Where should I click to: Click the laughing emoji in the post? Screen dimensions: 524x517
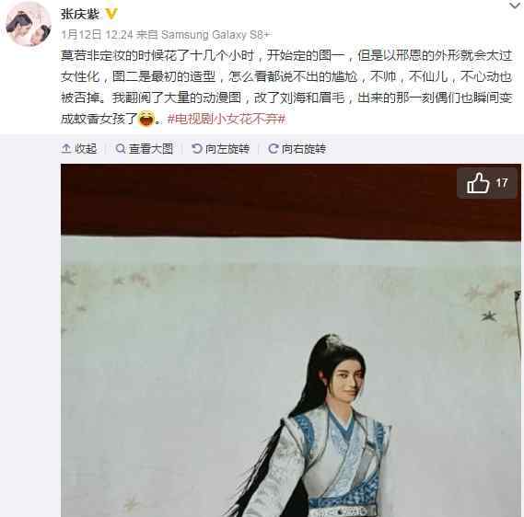click(x=146, y=119)
